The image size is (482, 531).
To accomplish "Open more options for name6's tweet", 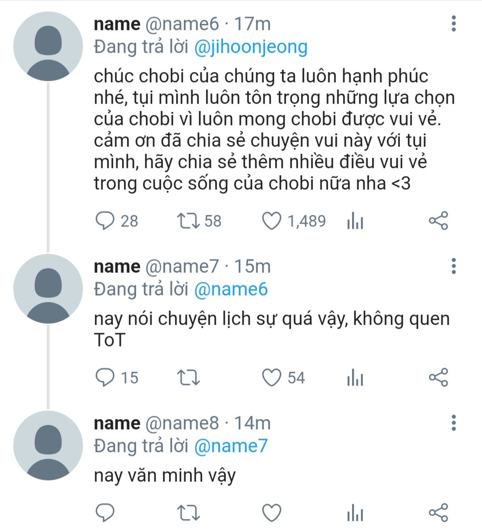I will tap(453, 24).
